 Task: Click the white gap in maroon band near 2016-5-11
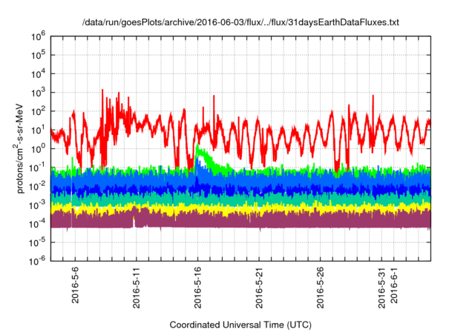pos(134,222)
